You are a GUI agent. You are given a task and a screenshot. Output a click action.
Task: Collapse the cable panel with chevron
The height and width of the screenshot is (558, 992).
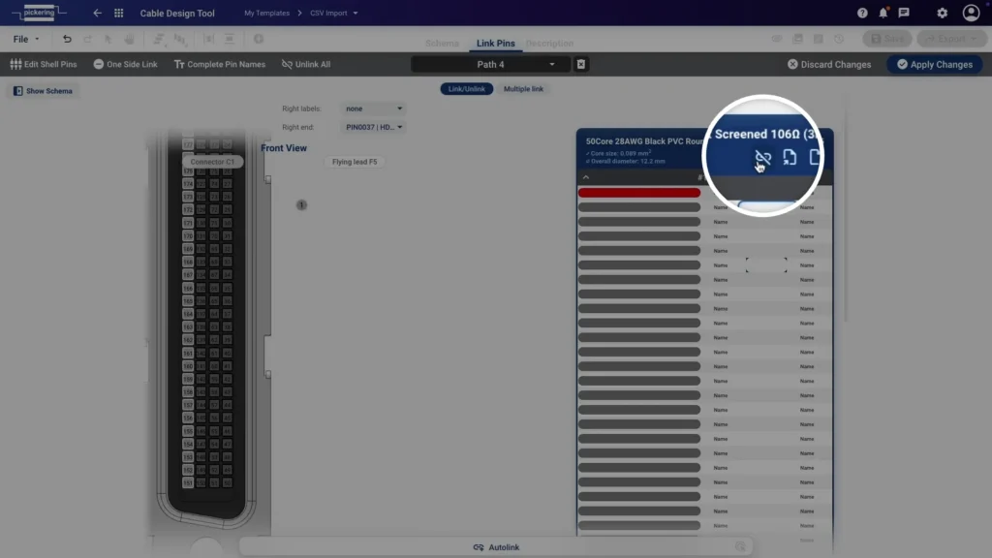[586, 178]
